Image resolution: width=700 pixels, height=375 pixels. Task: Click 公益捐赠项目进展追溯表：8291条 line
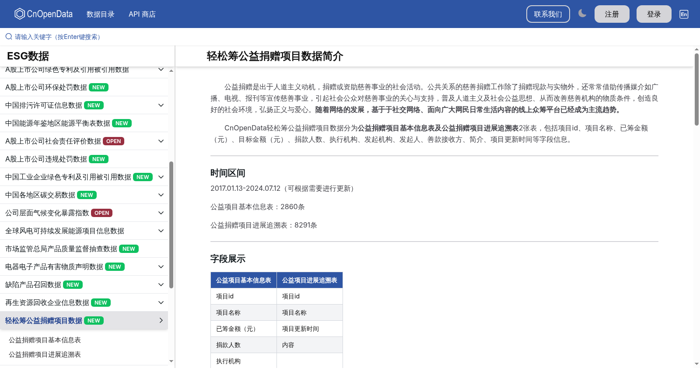[264, 225]
